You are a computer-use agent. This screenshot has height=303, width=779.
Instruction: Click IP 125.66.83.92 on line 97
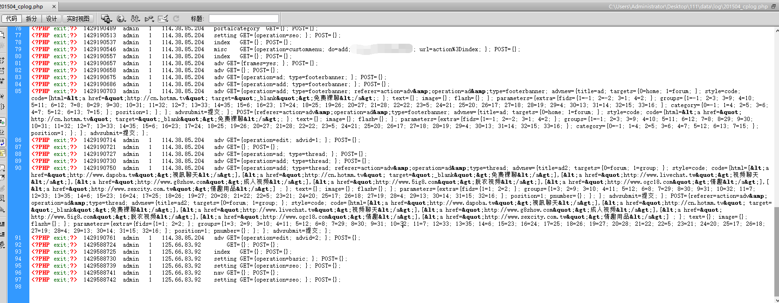pos(181,280)
